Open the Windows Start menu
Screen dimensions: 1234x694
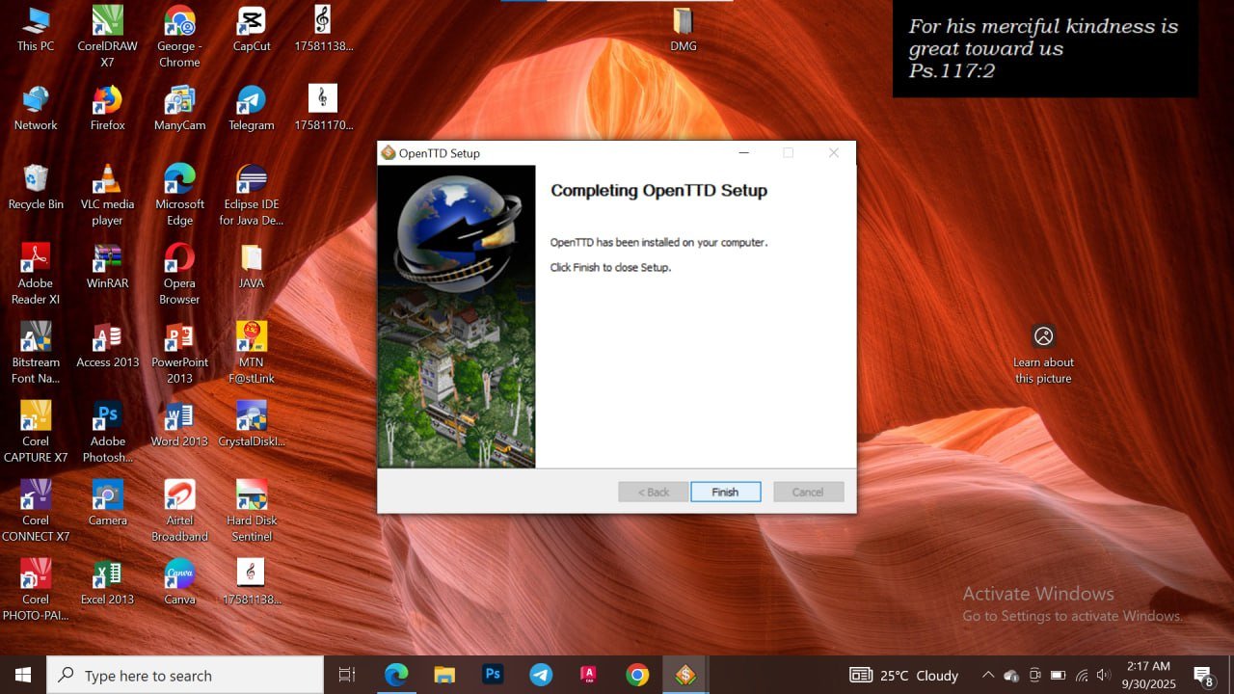(23, 675)
